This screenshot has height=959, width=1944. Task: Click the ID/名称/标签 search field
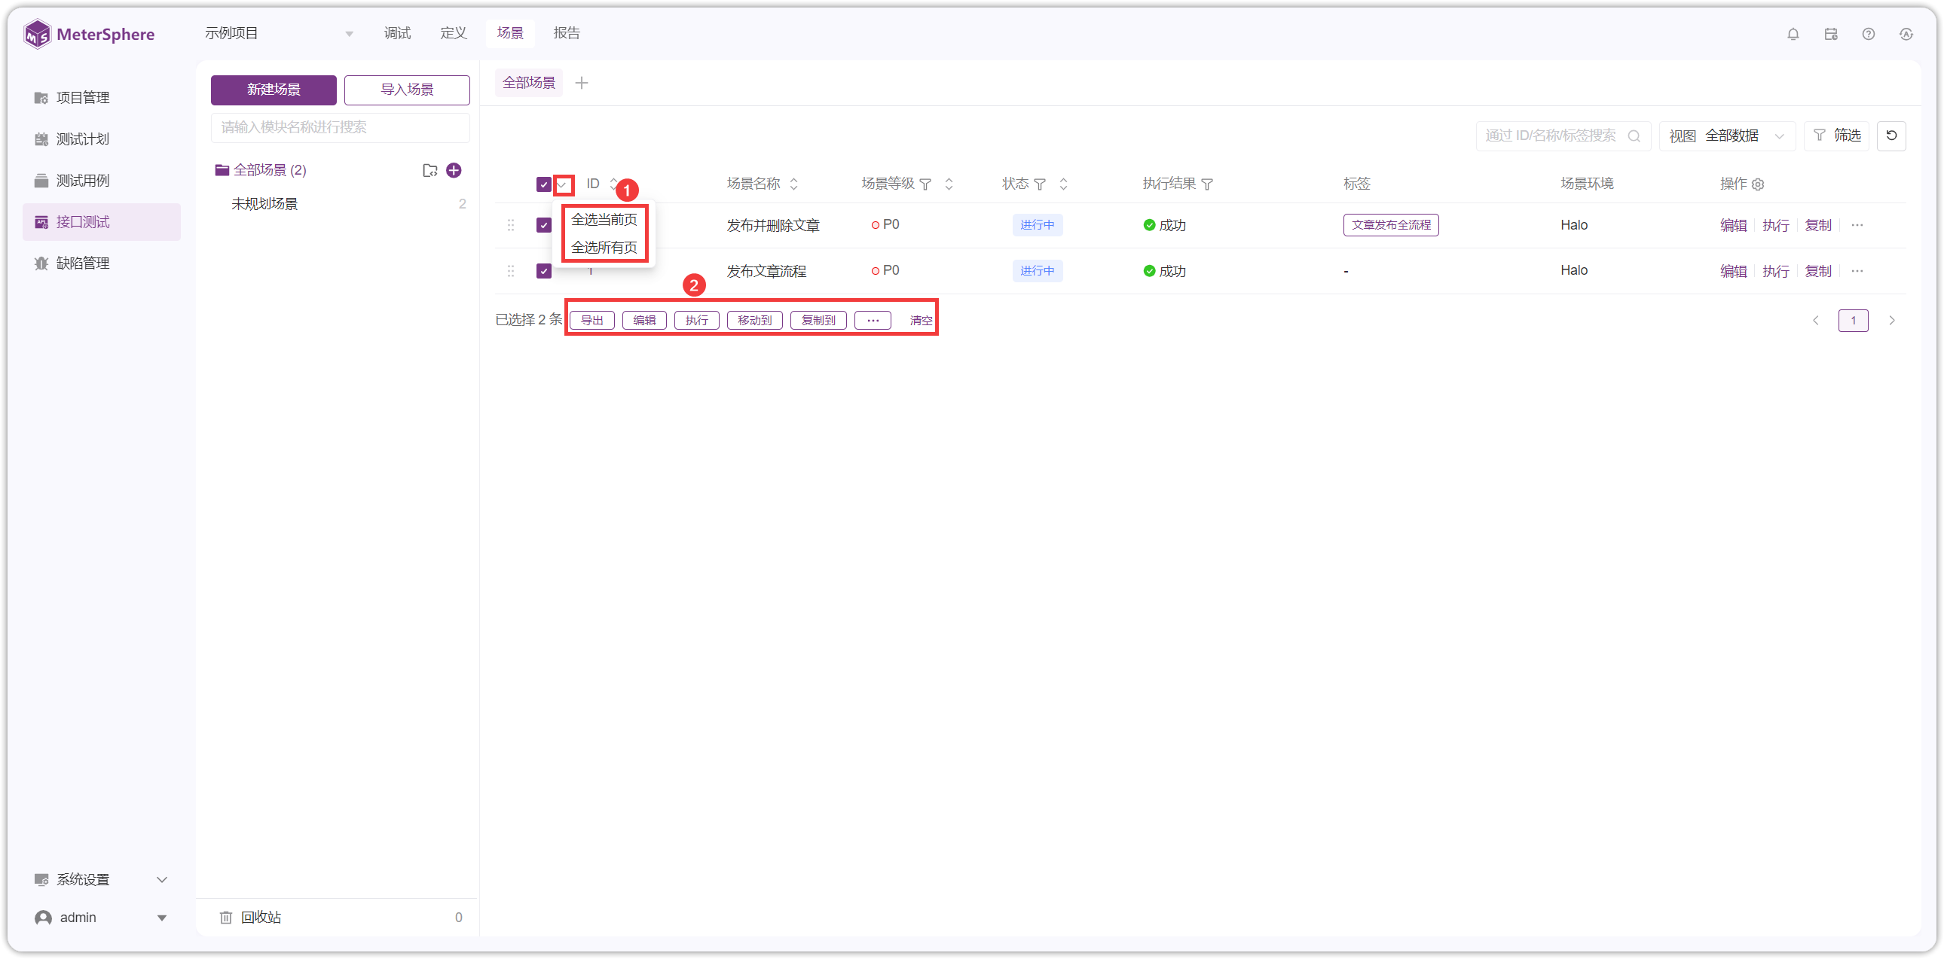(1563, 136)
